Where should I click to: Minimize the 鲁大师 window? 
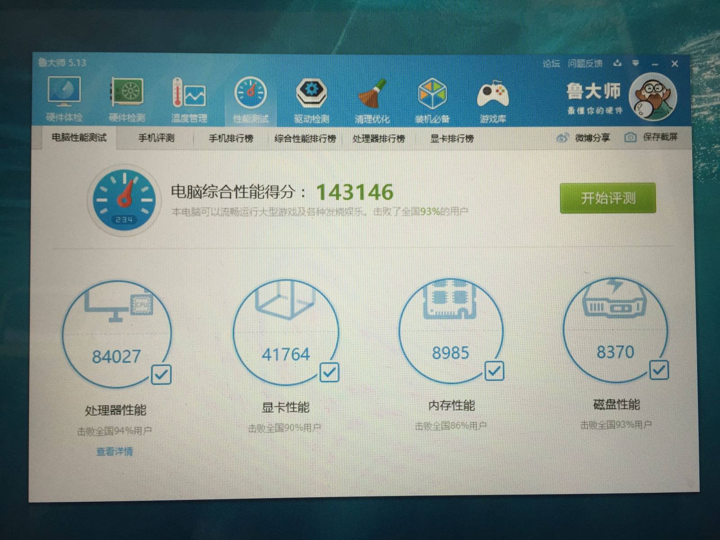(655, 64)
